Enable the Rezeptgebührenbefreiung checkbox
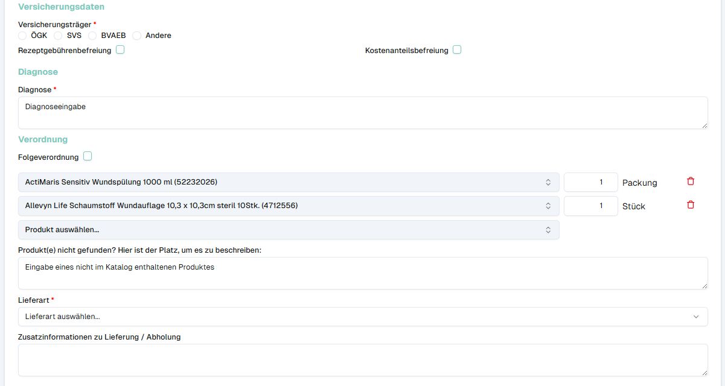 120,49
